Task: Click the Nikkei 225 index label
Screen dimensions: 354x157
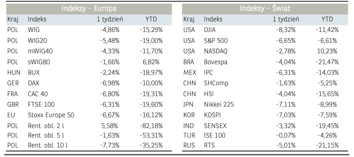Action: point(219,104)
